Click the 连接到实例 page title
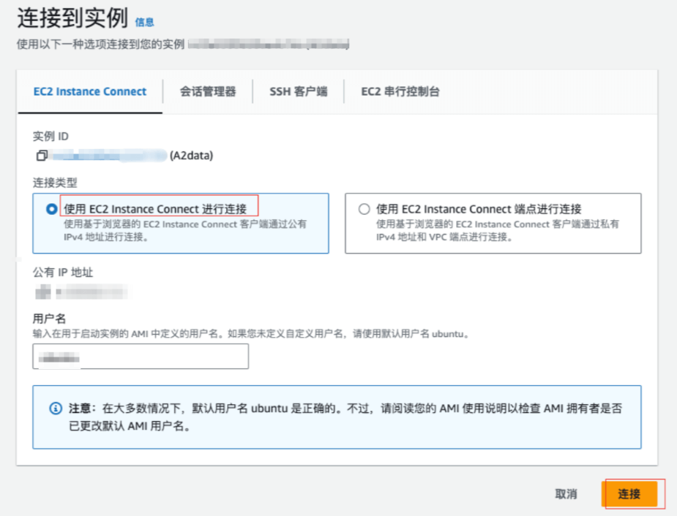This screenshot has width=677, height=516. [72, 18]
